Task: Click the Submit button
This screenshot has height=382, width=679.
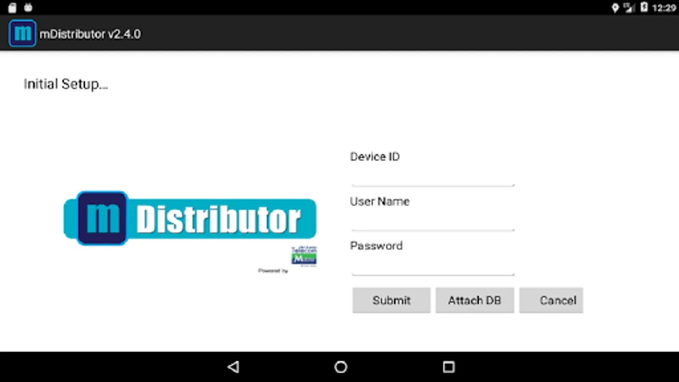Action: click(x=391, y=301)
